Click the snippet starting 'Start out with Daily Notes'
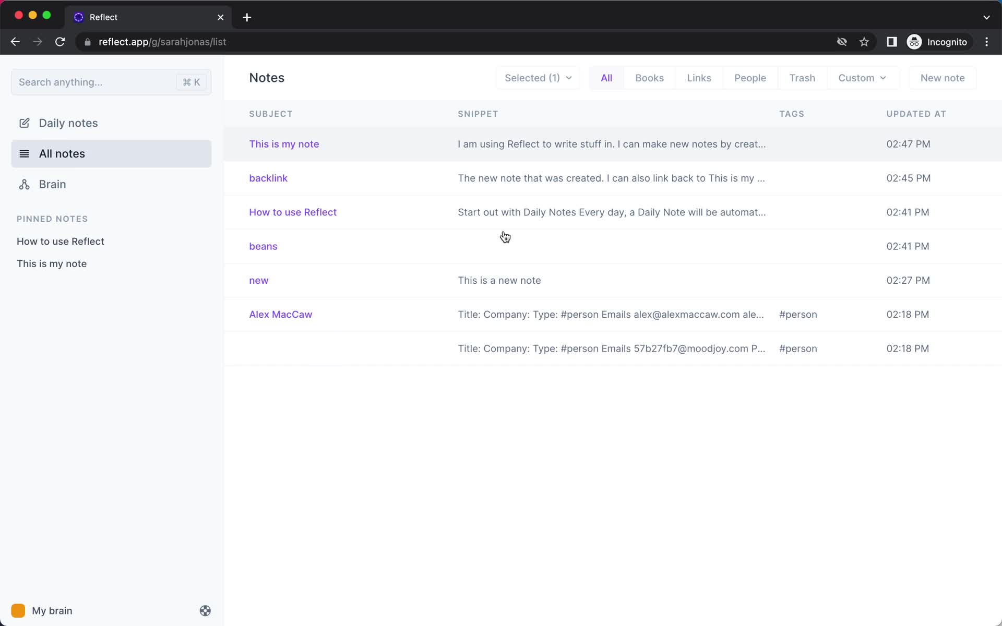 [x=612, y=212]
